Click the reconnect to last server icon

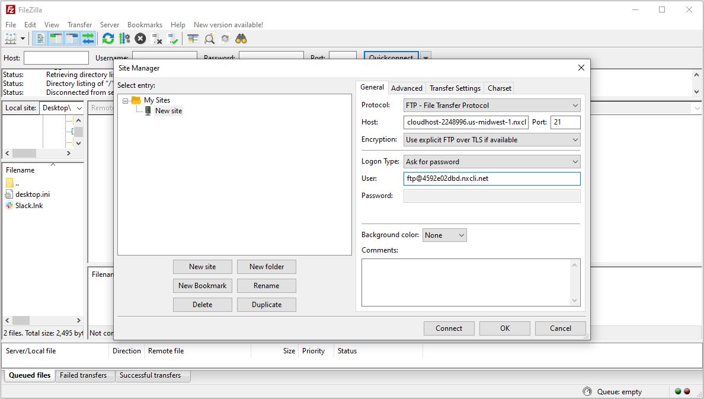coord(173,39)
